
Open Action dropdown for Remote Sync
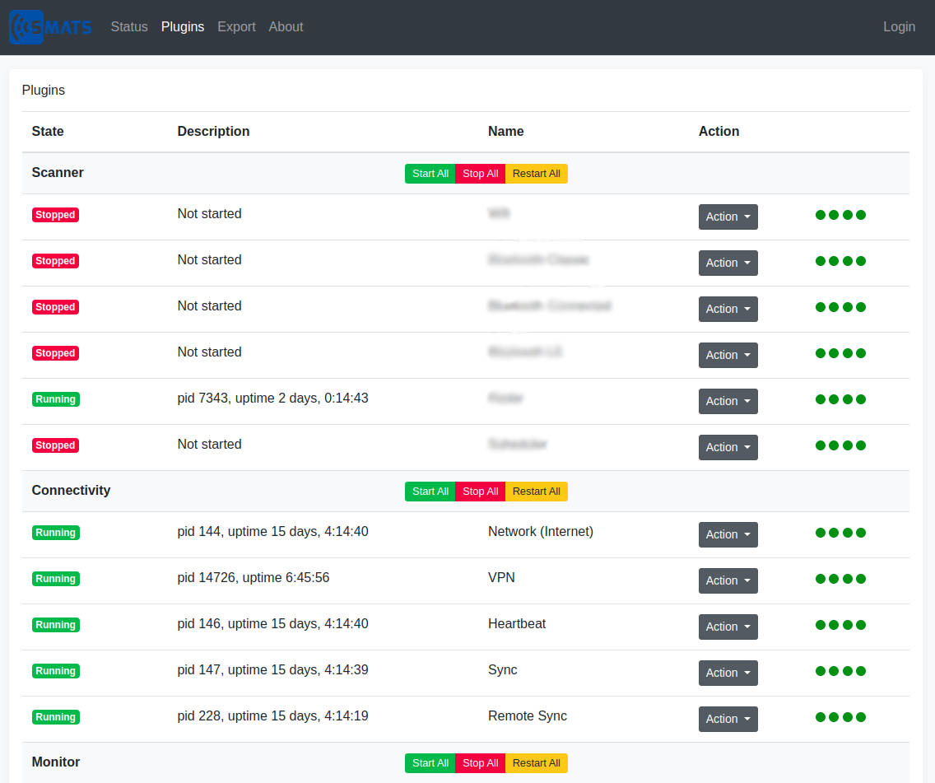point(728,720)
